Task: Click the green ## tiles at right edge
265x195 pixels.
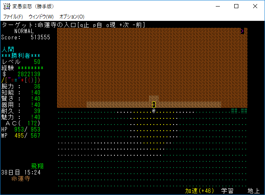Action: [x=239, y=111]
